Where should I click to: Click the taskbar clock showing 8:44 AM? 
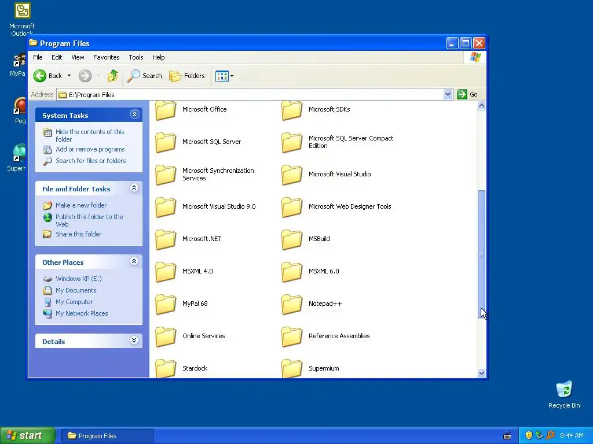(572, 436)
